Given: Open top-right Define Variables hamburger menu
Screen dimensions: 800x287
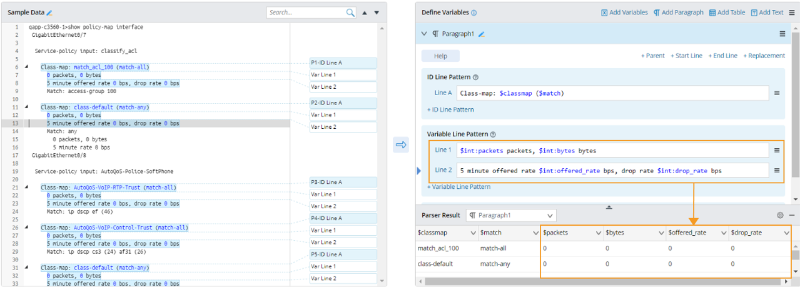Looking at the screenshot, I should coord(792,13).
